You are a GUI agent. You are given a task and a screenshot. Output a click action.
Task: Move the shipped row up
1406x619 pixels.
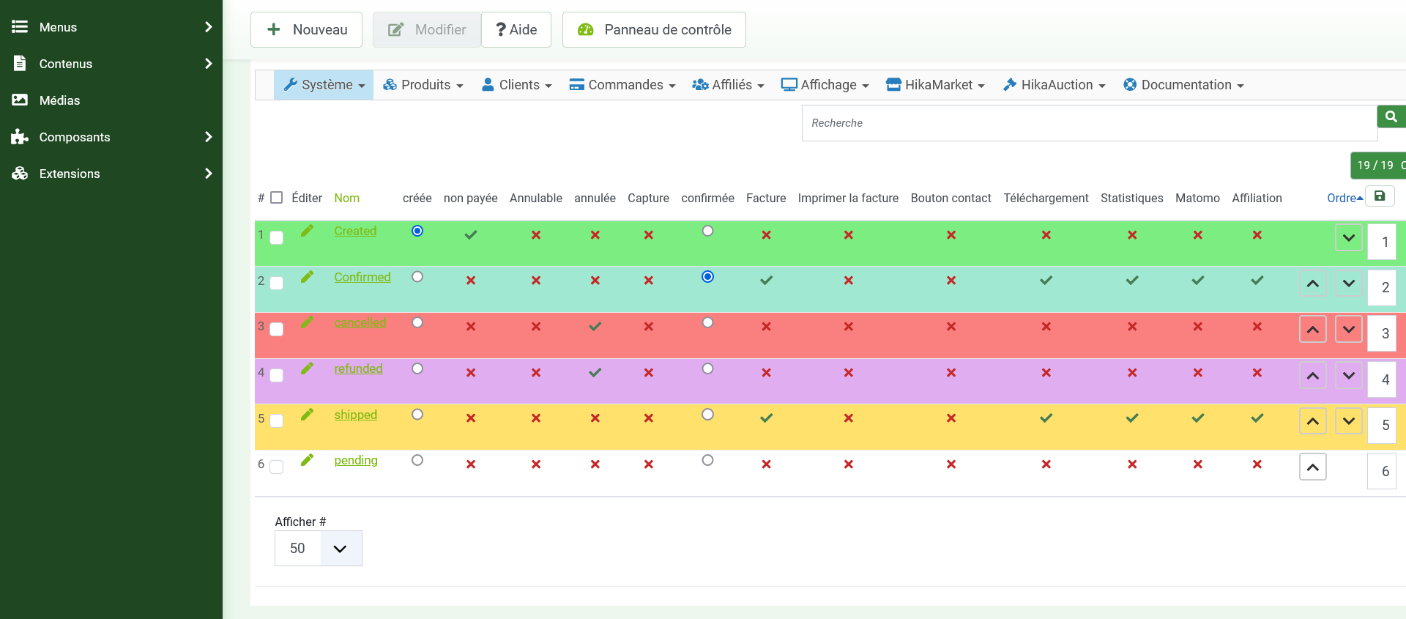tap(1313, 421)
